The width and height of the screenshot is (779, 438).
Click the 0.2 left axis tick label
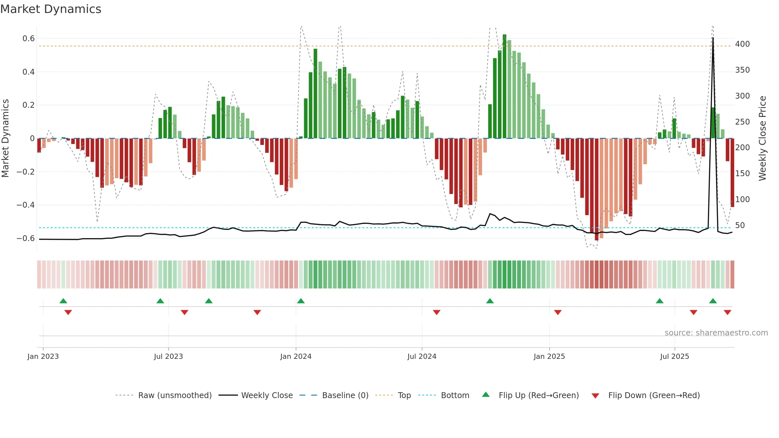click(29, 105)
